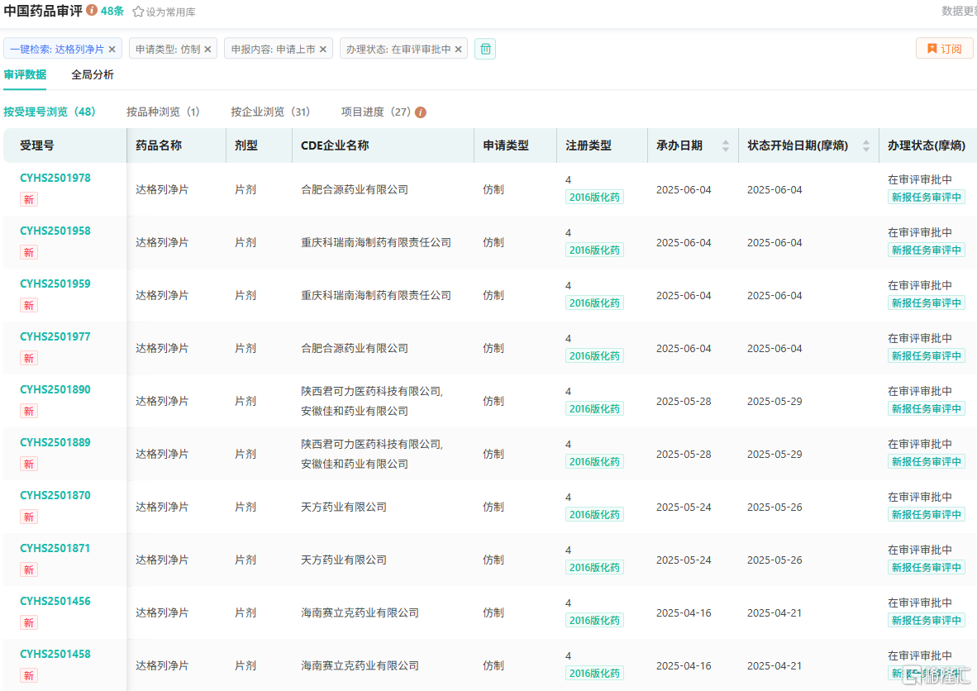Click 2016版化药 tag in CYHS2501870 row
Viewport: 977px width, 691px height.
point(594,515)
